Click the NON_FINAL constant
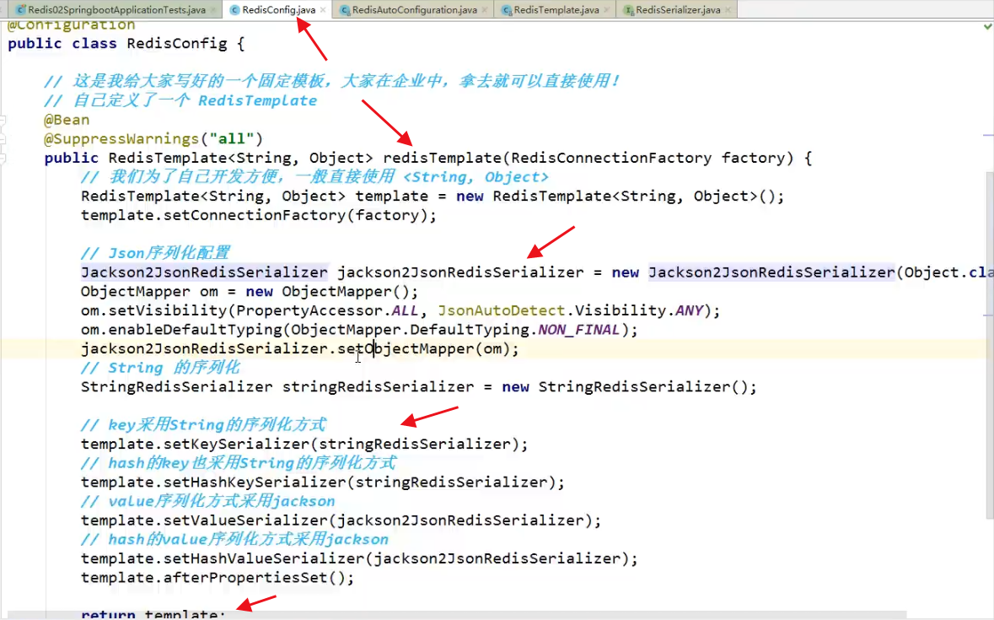 (x=578, y=330)
